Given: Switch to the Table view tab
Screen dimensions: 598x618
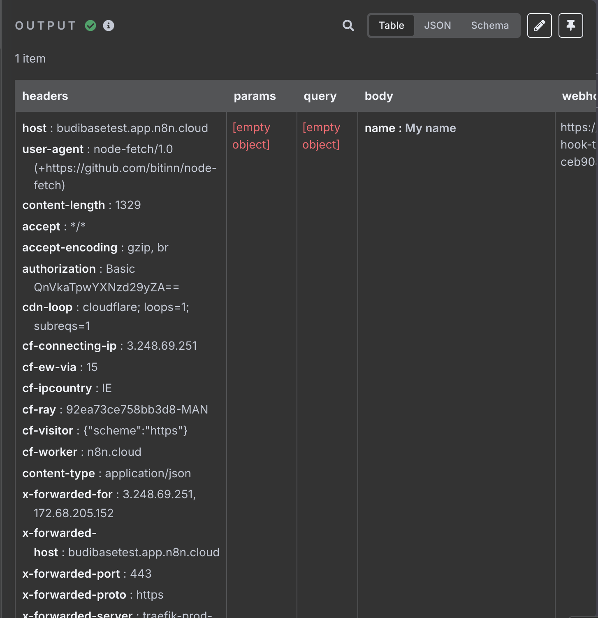Looking at the screenshot, I should coord(392,26).
